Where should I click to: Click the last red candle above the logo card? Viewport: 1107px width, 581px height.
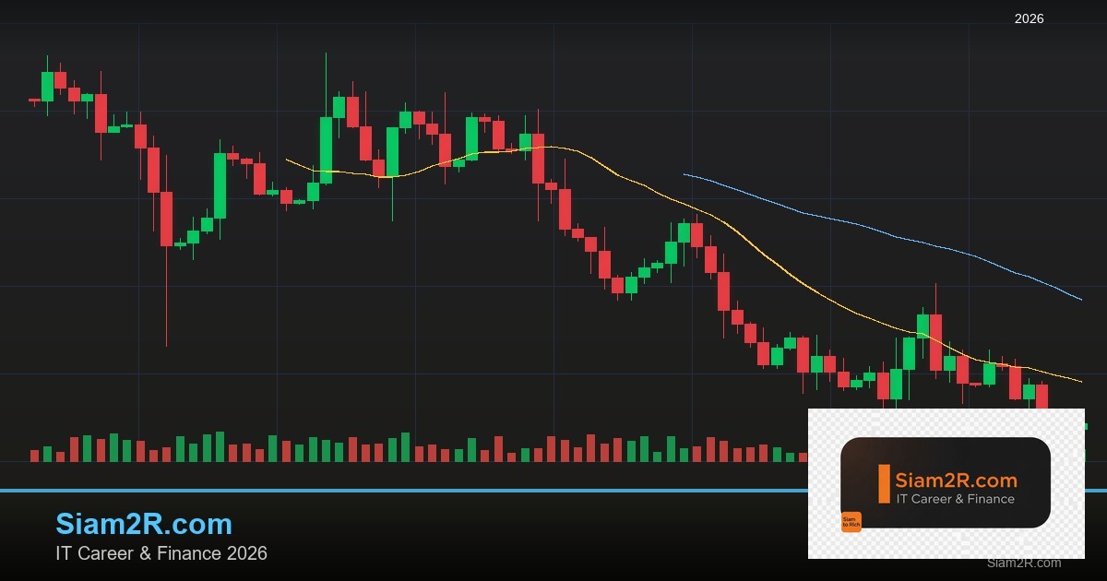tap(1042, 397)
